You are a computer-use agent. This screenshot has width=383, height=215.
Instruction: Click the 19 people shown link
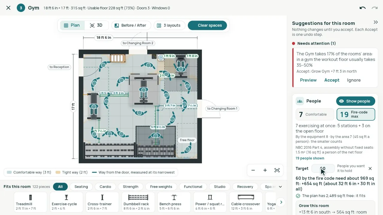click(x=310, y=158)
